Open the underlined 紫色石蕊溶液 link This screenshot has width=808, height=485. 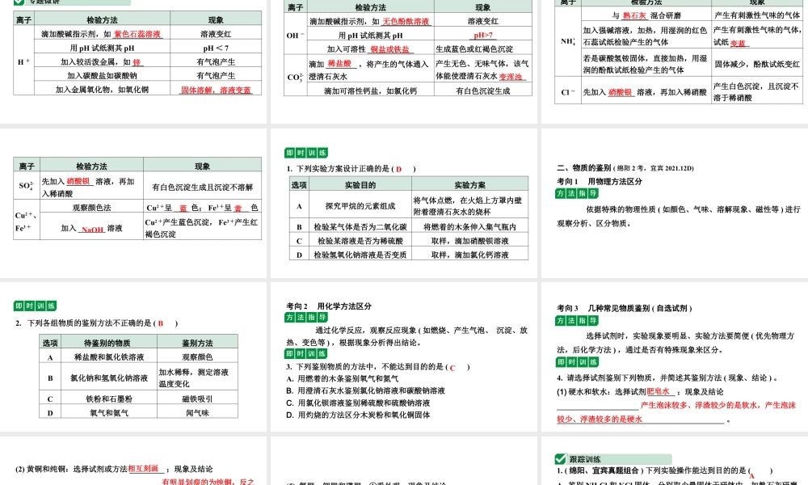[x=137, y=34]
